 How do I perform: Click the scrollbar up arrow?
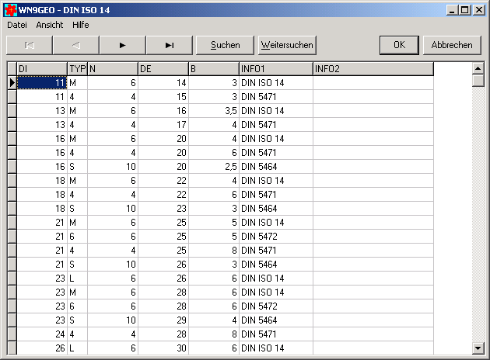pyautogui.click(x=478, y=68)
